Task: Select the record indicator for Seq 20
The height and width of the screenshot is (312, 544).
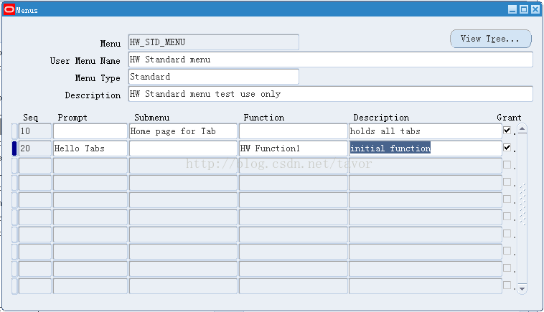Action: point(14,148)
